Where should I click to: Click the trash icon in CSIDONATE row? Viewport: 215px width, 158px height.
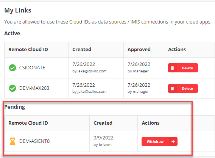(172, 68)
